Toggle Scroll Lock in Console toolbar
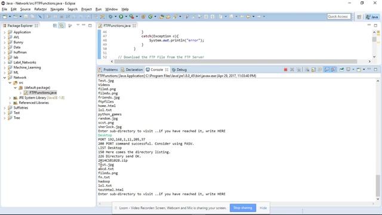 pyautogui.click(x=313, y=70)
